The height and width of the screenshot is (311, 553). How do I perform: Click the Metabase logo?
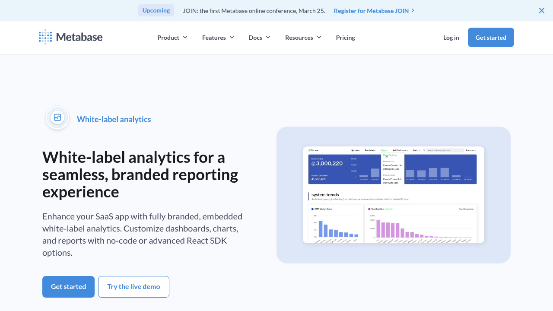[x=70, y=37]
